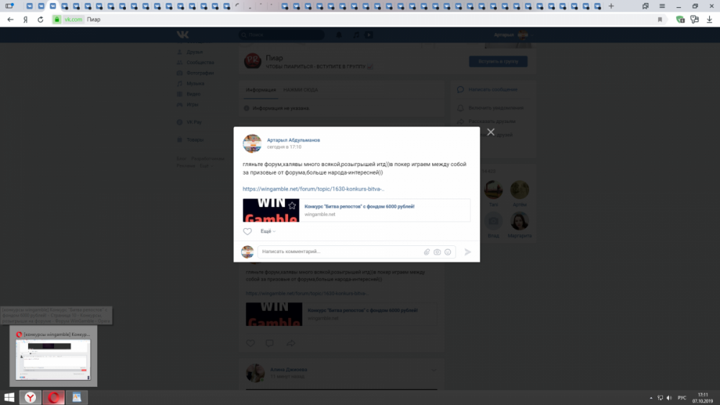720x405 pixels.
Task: Send the comment with the arrow icon
Action: coord(467,252)
